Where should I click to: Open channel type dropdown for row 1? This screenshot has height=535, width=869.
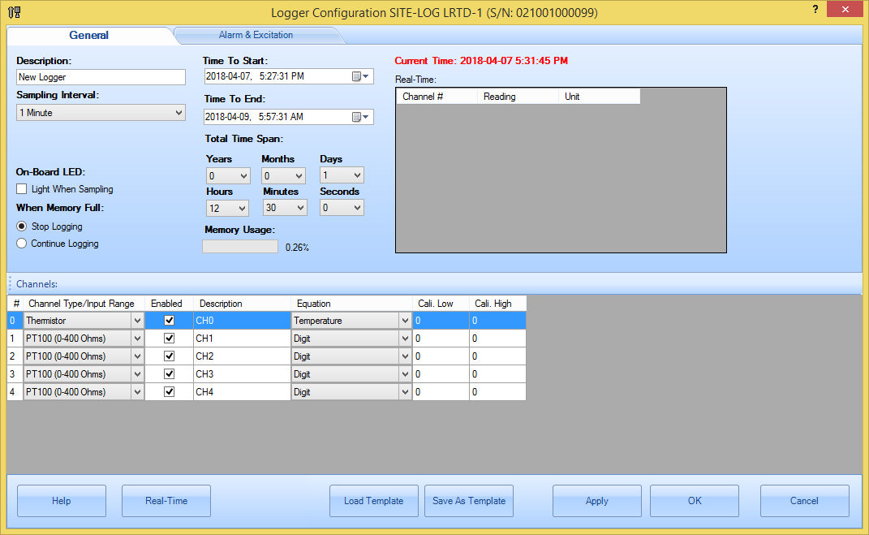[x=137, y=339]
